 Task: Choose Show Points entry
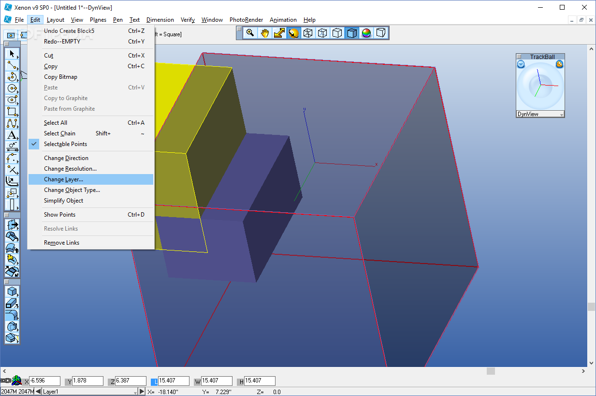pos(91,215)
